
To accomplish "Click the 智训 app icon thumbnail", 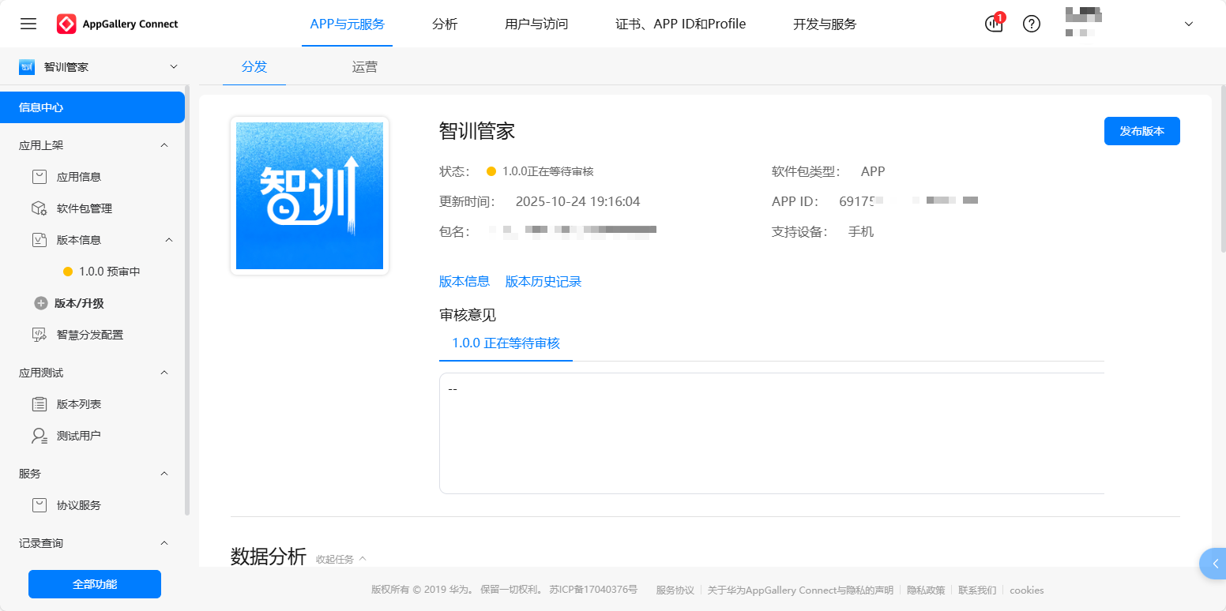I will (x=310, y=196).
